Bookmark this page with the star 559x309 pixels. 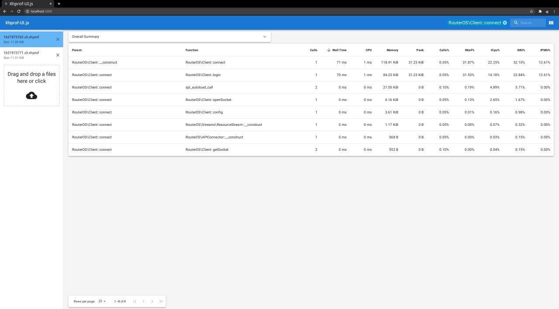[531, 11]
